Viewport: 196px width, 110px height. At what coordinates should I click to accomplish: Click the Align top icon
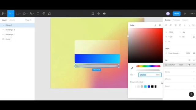click(x=180, y=25)
